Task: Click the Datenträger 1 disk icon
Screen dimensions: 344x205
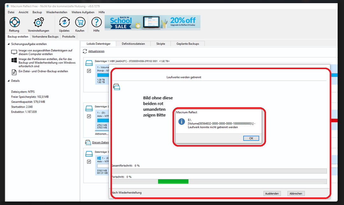Action: [89, 63]
